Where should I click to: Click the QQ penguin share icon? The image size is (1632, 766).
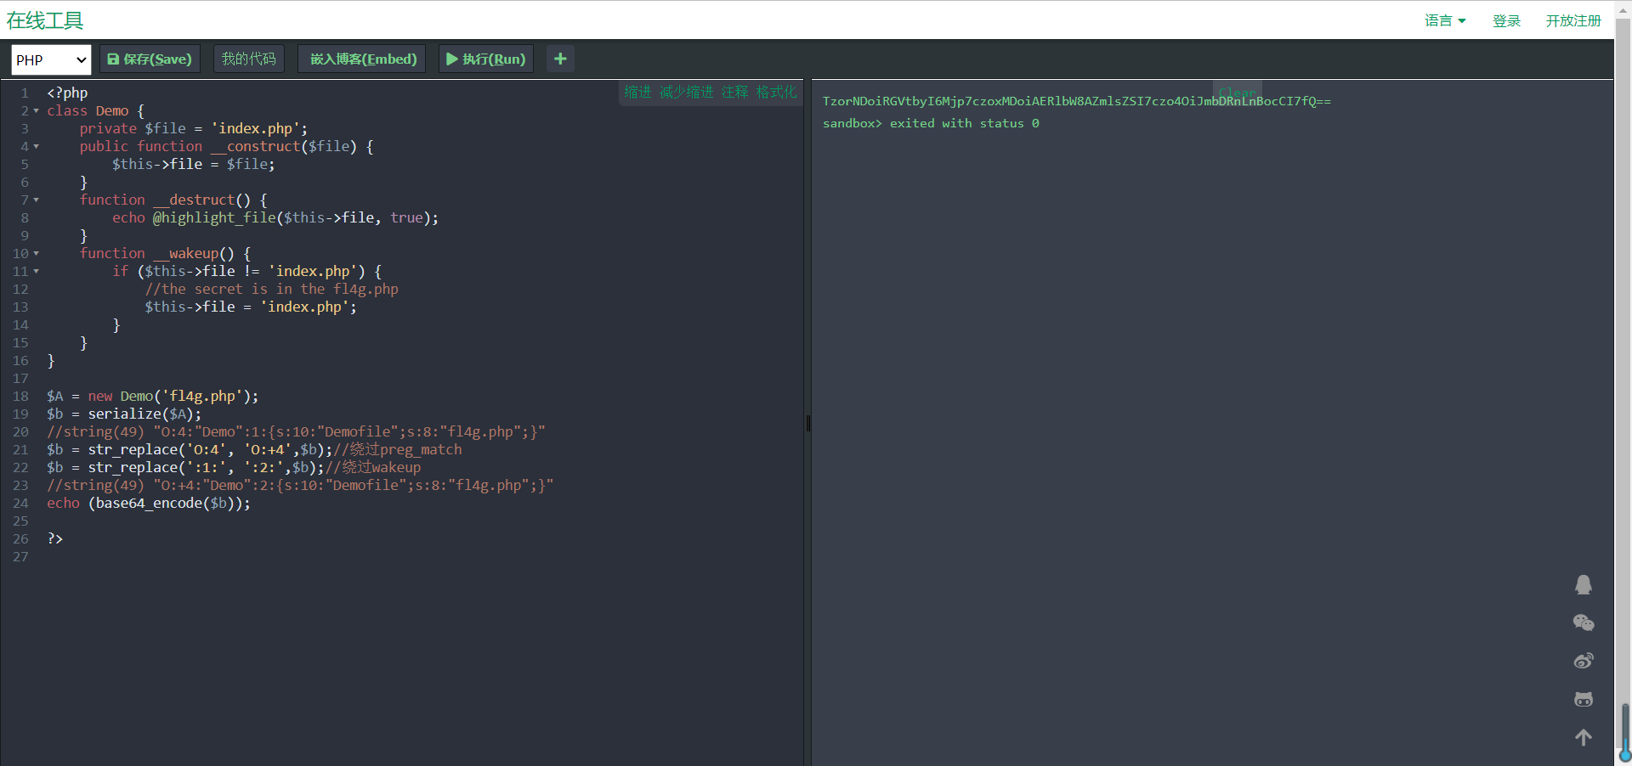click(1584, 584)
